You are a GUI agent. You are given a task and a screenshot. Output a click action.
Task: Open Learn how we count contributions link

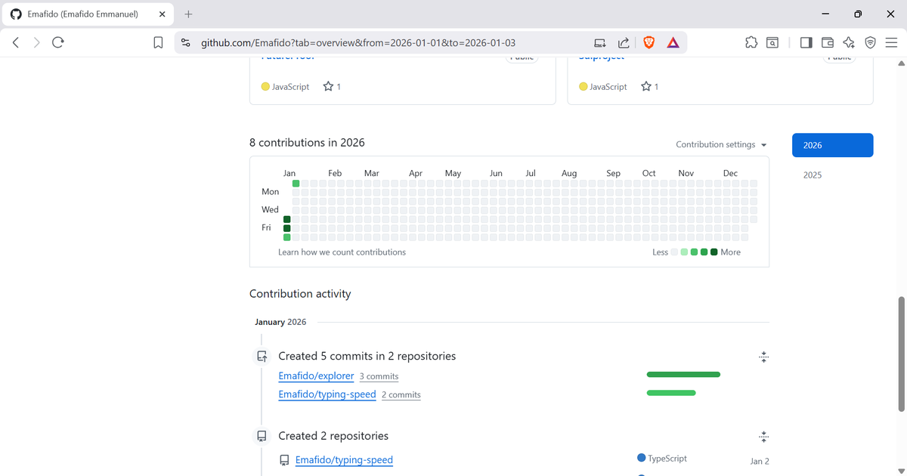point(342,252)
